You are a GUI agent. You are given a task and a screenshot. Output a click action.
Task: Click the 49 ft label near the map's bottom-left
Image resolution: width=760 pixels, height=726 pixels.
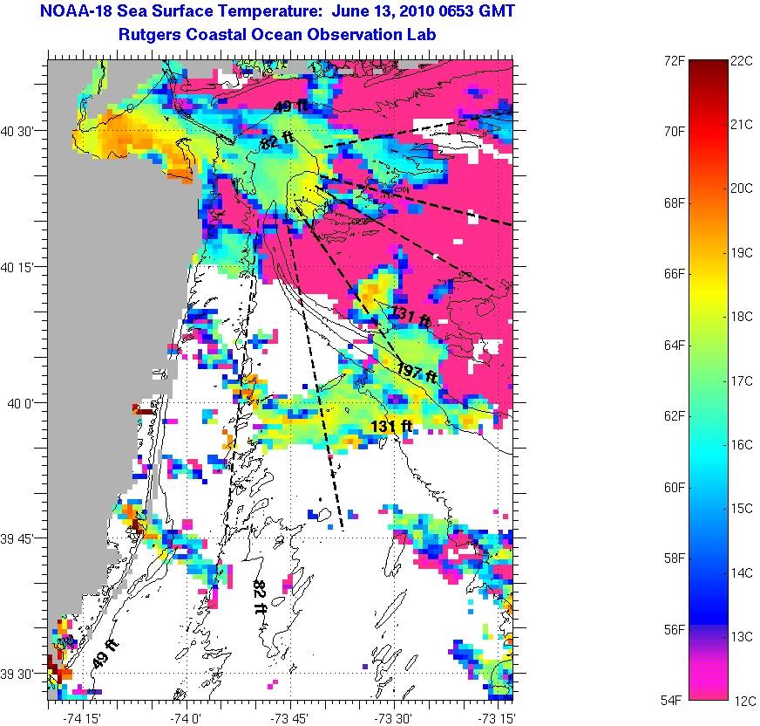click(105, 654)
